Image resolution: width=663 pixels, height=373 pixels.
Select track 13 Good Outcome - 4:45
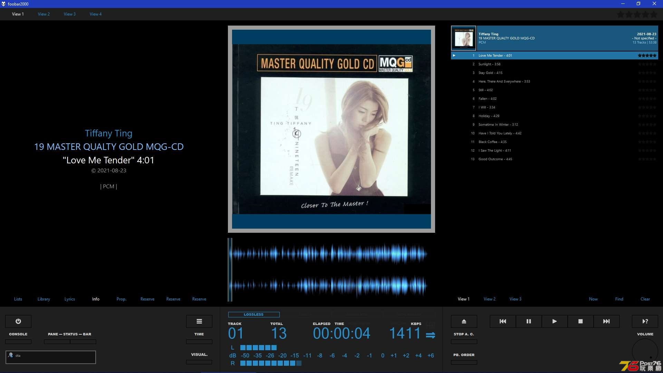[x=555, y=159]
